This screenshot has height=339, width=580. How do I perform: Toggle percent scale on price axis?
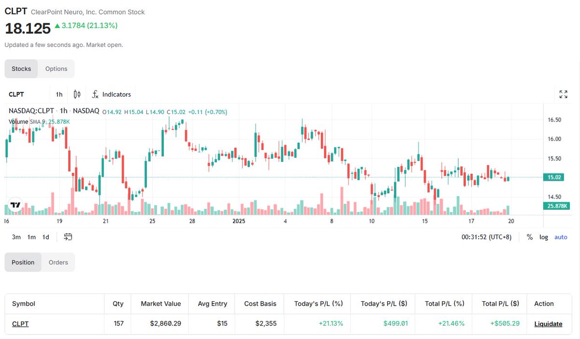click(x=530, y=237)
